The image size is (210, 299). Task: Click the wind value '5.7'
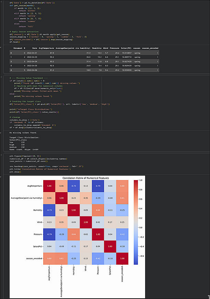[x=107, y=53]
